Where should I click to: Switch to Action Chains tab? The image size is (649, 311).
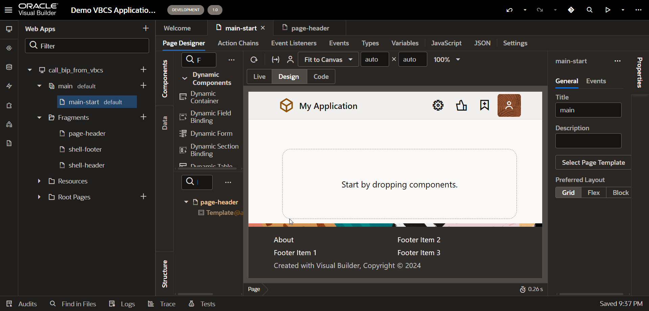238,43
